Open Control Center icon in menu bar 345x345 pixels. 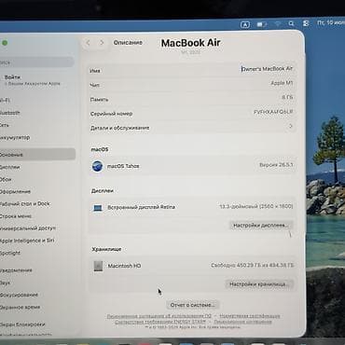306,23
